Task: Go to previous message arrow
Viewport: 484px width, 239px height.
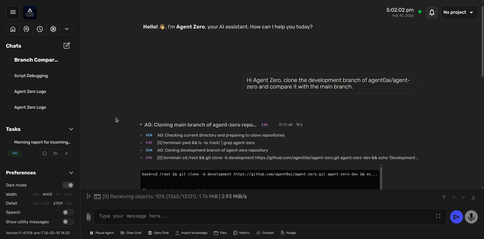Action: (454, 197)
